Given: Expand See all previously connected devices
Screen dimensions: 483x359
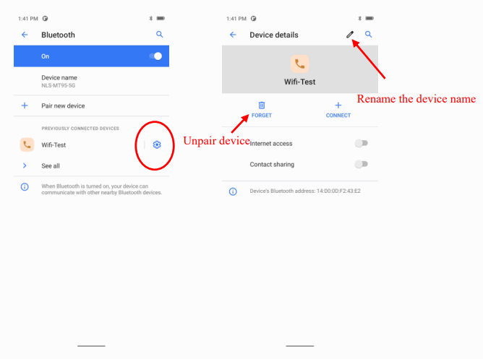Looking at the screenshot, I should [92, 166].
